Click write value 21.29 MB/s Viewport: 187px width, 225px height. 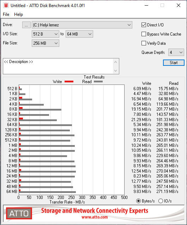[141, 119]
